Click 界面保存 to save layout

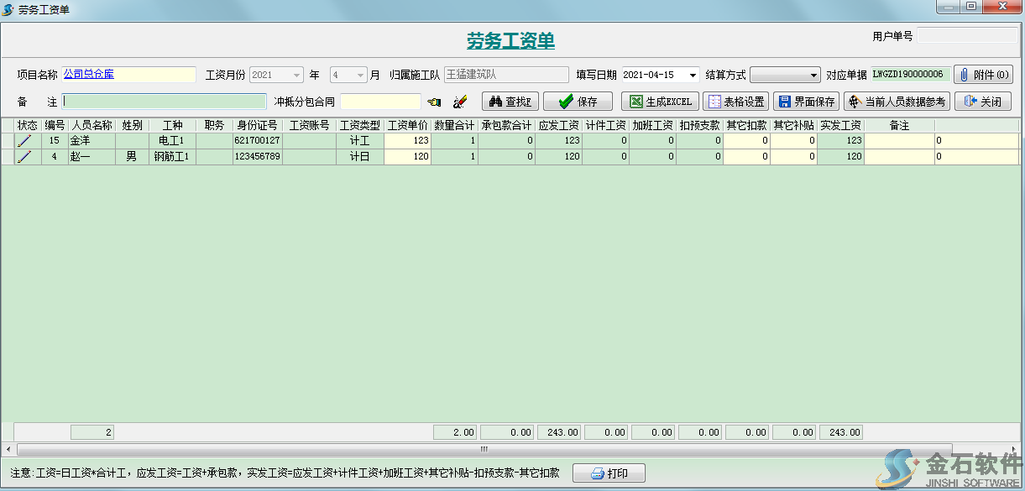click(x=806, y=102)
